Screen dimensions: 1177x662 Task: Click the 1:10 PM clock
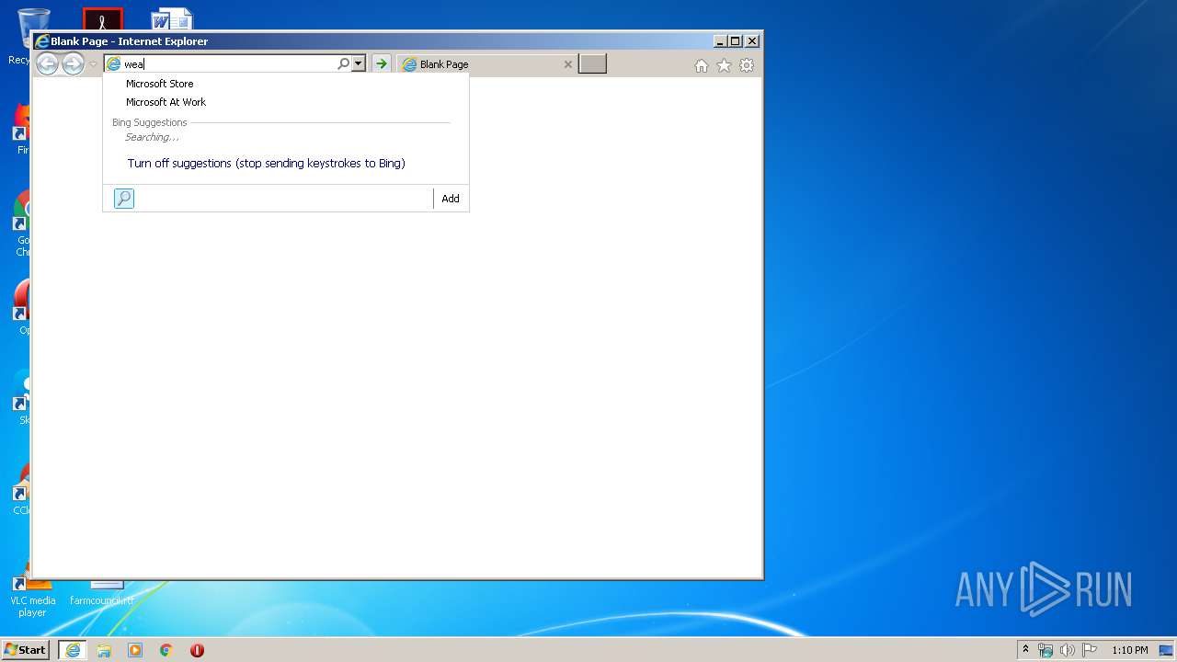tap(1130, 650)
